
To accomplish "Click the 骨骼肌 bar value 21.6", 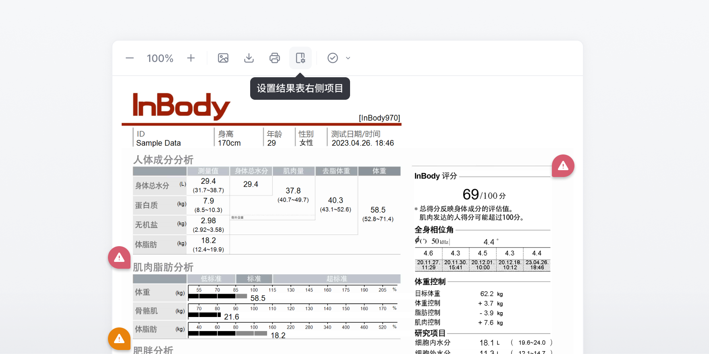I will pyautogui.click(x=232, y=317).
